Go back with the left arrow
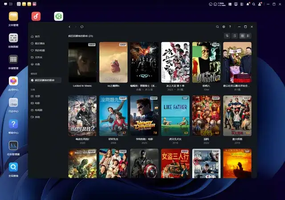The image size is (285, 200). click(x=69, y=27)
